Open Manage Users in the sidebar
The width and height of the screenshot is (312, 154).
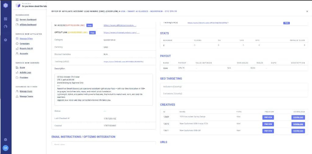[x=26, y=91]
